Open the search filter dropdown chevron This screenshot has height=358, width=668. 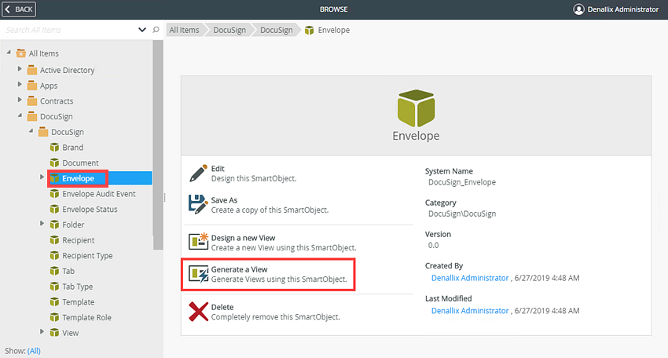tap(142, 30)
